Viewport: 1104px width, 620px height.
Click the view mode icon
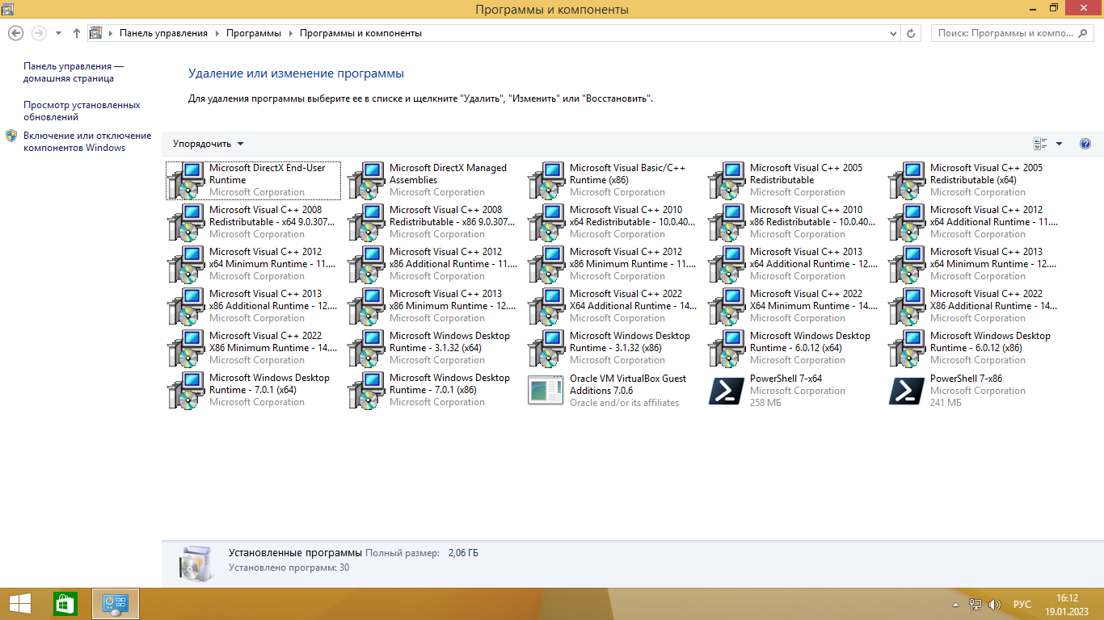point(1040,144)
